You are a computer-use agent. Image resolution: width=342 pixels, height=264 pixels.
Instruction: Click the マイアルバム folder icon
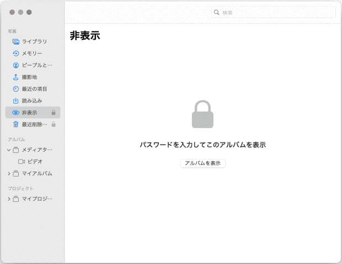pyautogui.click(x=15, y=174)
